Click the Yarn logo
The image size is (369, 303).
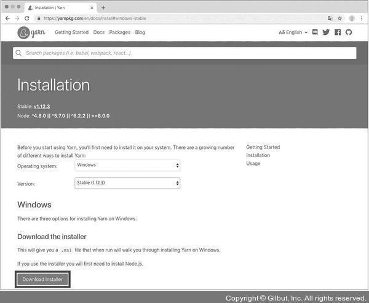31,33
